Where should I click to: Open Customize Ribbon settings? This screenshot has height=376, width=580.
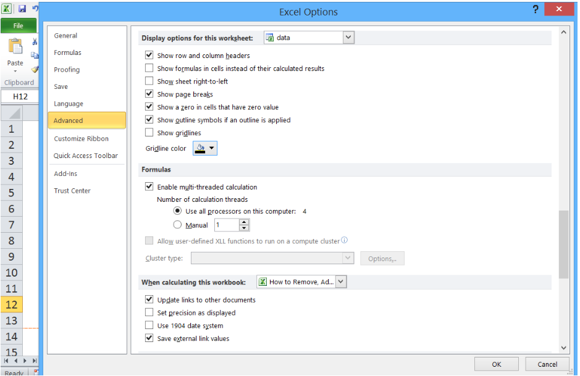click(82, 139)
